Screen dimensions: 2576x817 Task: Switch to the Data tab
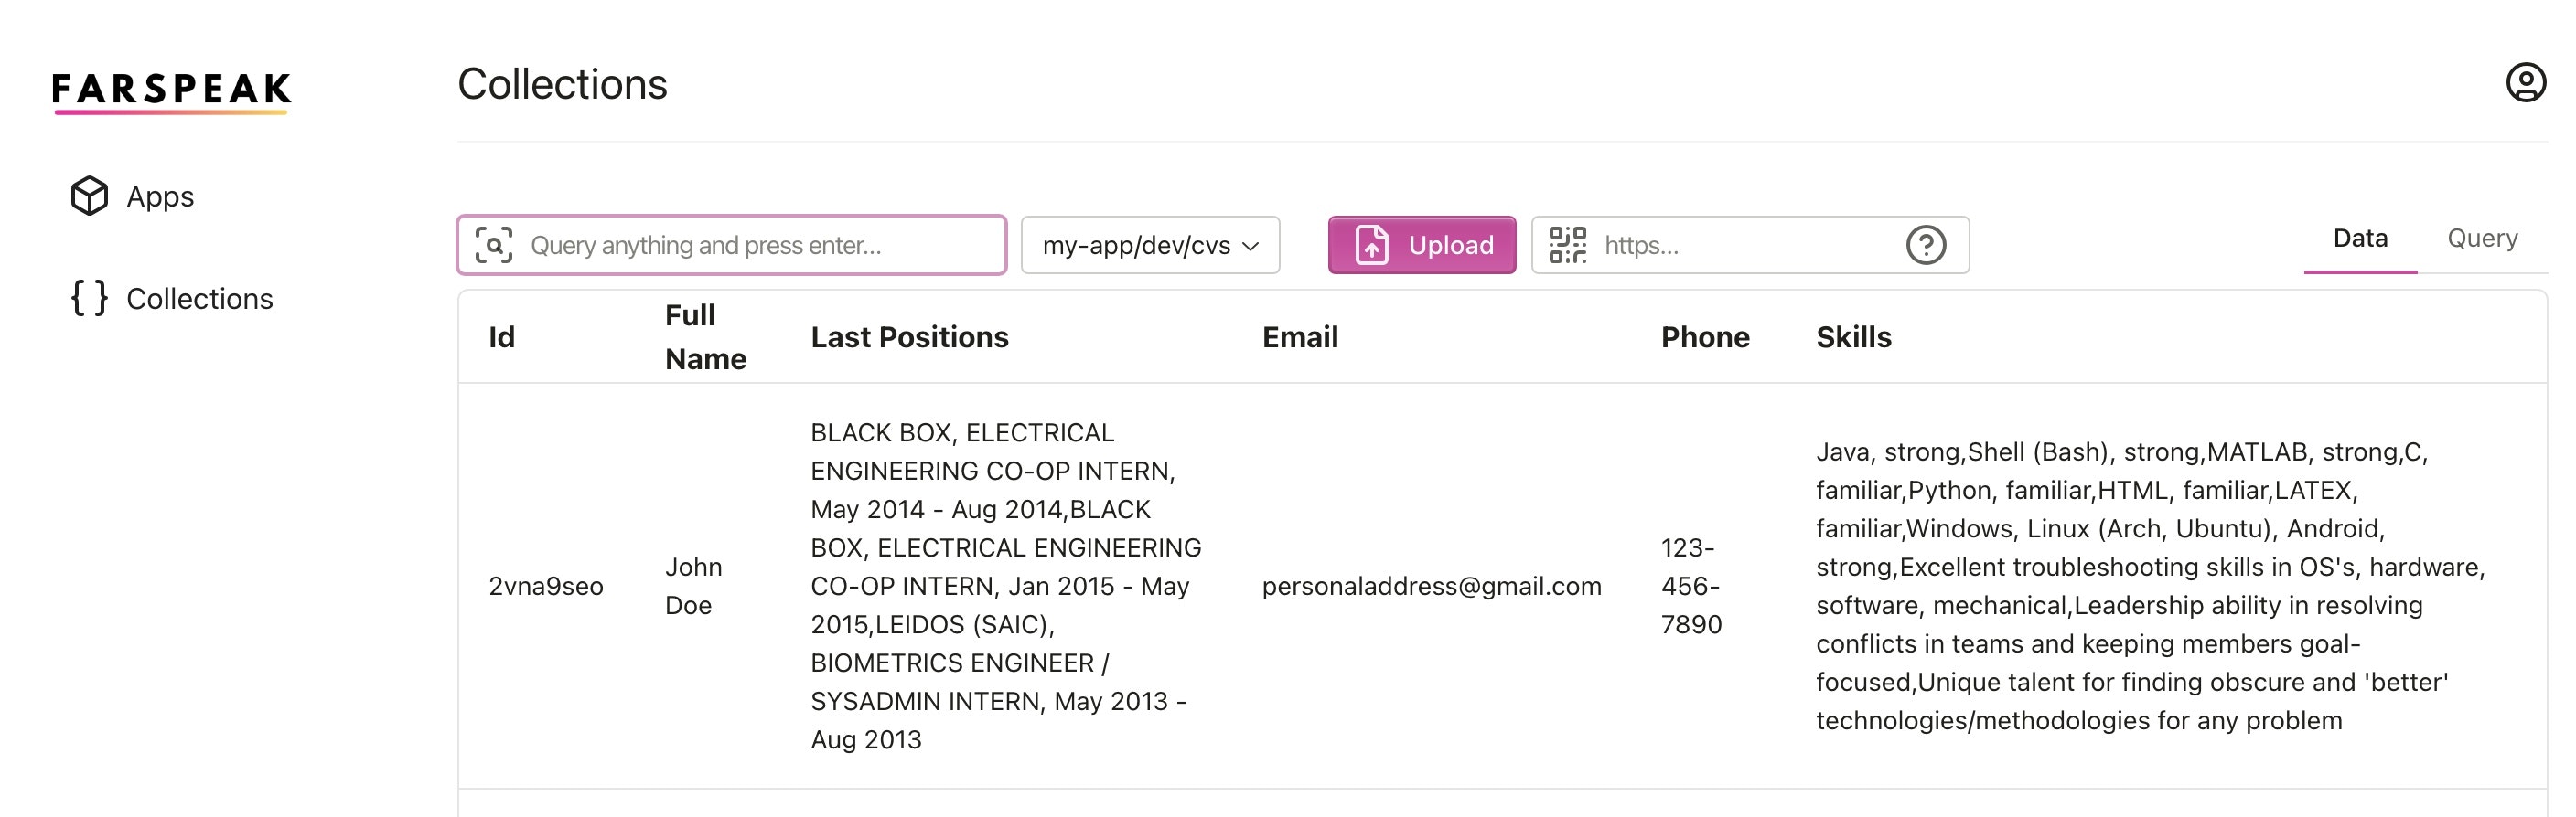point(2359,239)
